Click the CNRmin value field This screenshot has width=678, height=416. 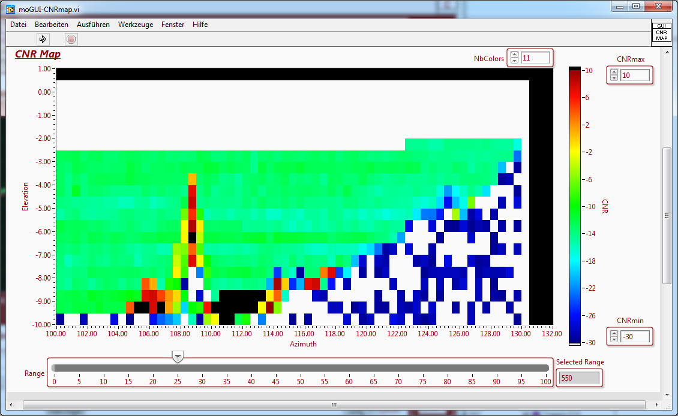point(635,337)
